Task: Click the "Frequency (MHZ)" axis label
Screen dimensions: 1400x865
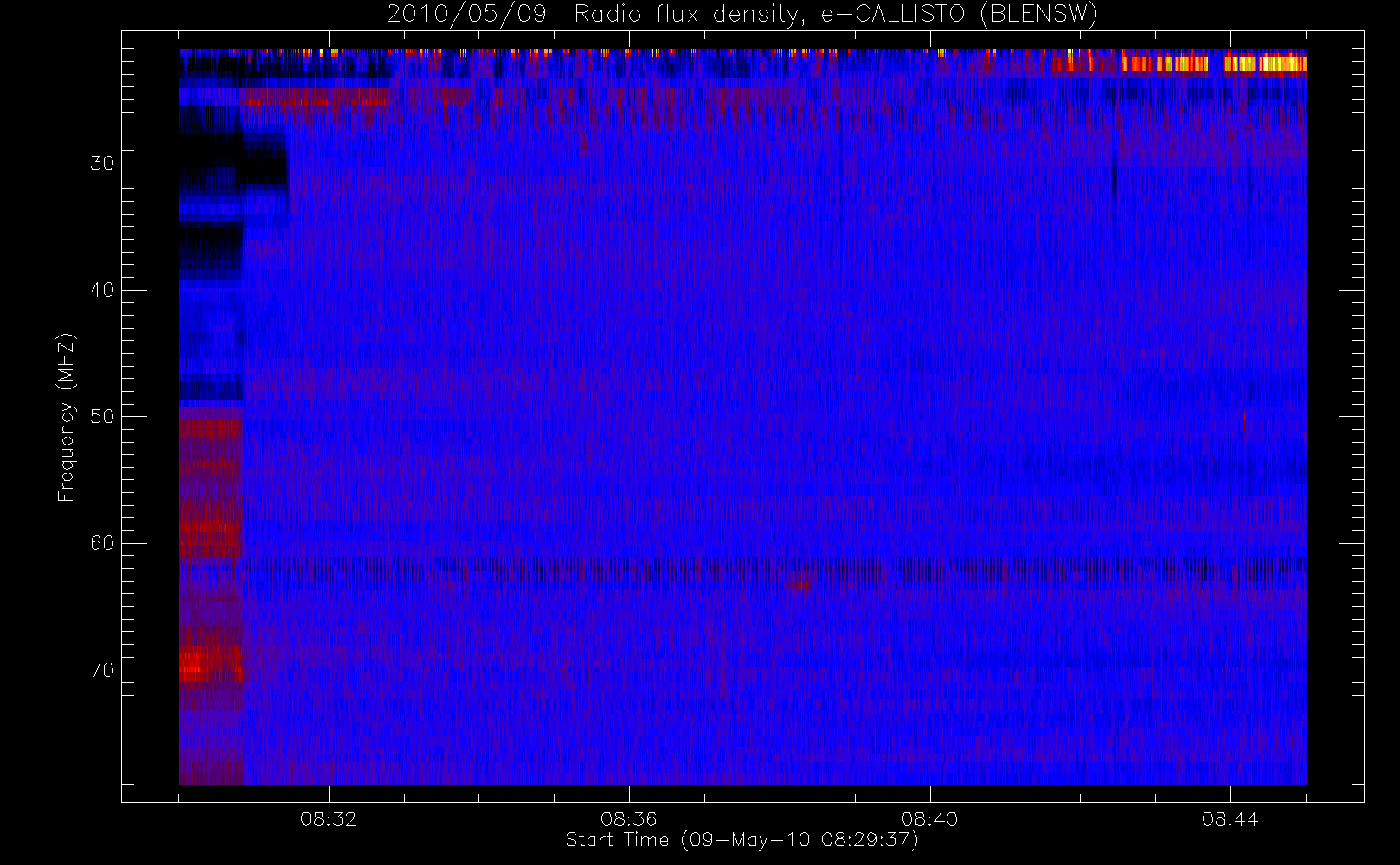Action: [x=67, y=417]
